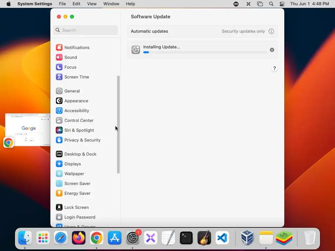Select General in the sidebar
This screenshot has height=251, width=335.
[x=68, y=91]
